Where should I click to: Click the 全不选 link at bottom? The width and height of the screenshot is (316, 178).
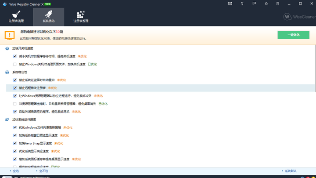43,171
